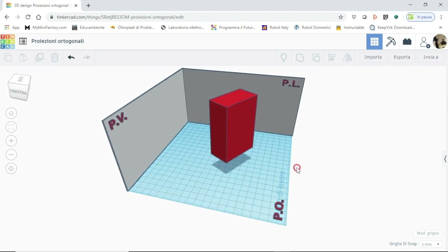The image size is (448, 252).
Task: Close the Proiezioni ortogonali browser tab
Action: pos(76,6)
